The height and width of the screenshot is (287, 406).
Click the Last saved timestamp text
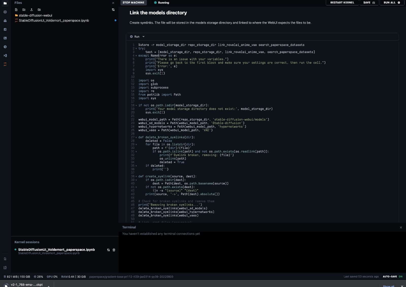(x=361, y=277)
